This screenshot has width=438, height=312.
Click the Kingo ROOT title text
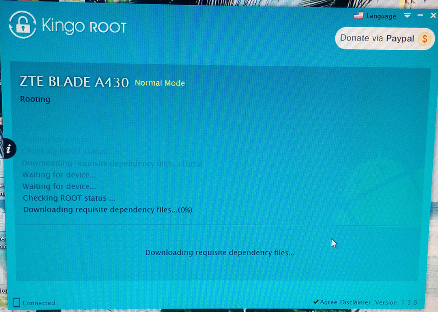click(x=84, y=26)
